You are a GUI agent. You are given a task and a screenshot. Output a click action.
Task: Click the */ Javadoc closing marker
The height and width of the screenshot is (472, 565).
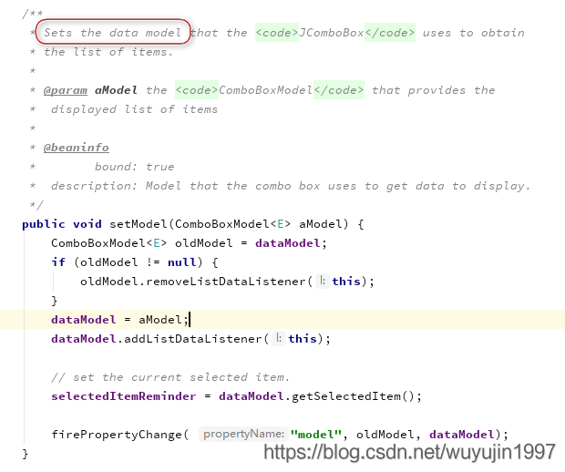click(36, 205)
